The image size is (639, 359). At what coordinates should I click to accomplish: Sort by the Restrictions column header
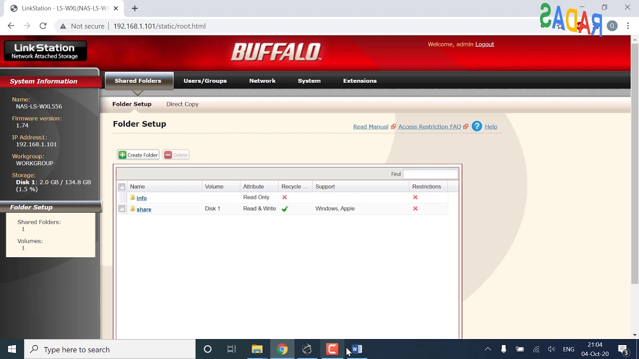[x=428, y=186]
